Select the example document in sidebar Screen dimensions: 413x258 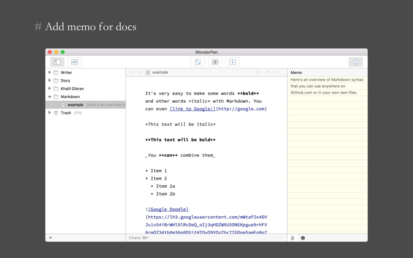point(75,105)
